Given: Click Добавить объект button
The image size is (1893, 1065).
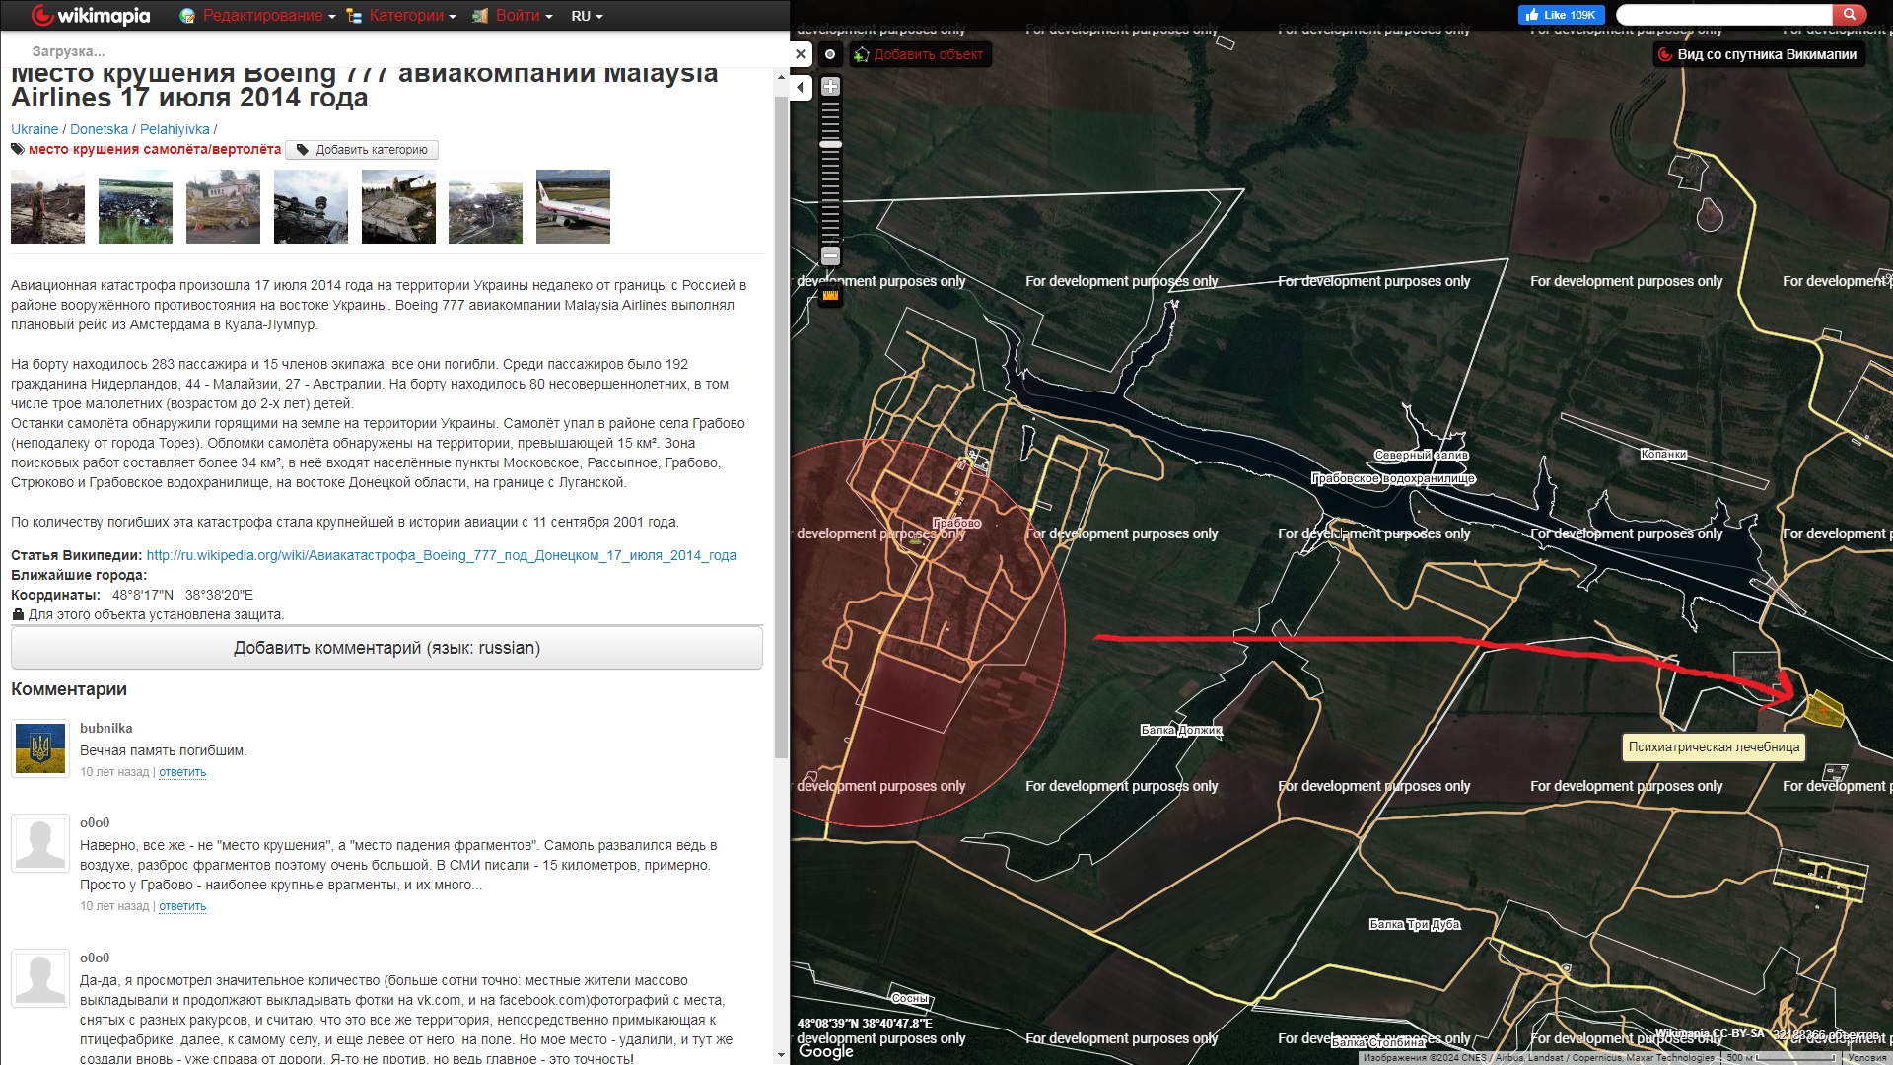Looking at the screenshot, I should tap(919, 54).
